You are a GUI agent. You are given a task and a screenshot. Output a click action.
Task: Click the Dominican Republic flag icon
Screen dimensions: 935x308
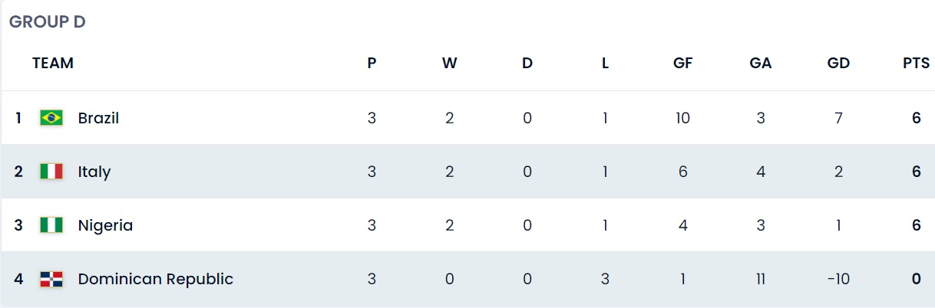pos(51,279)
